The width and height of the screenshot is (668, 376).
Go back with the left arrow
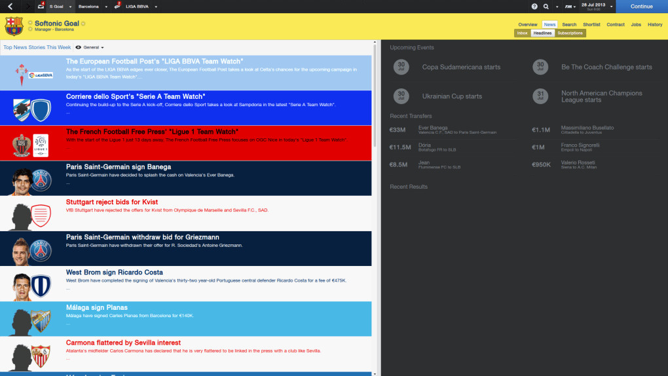click(x=10, y=7)
